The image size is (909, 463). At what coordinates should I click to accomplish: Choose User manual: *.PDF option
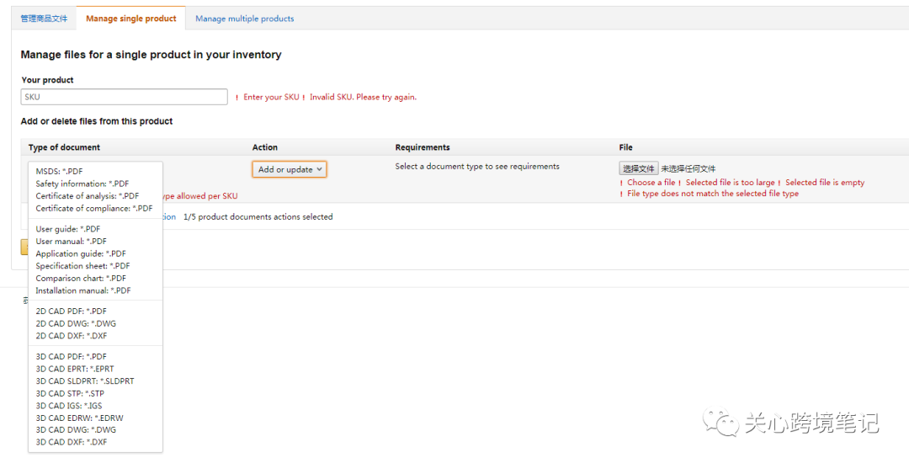72,242
